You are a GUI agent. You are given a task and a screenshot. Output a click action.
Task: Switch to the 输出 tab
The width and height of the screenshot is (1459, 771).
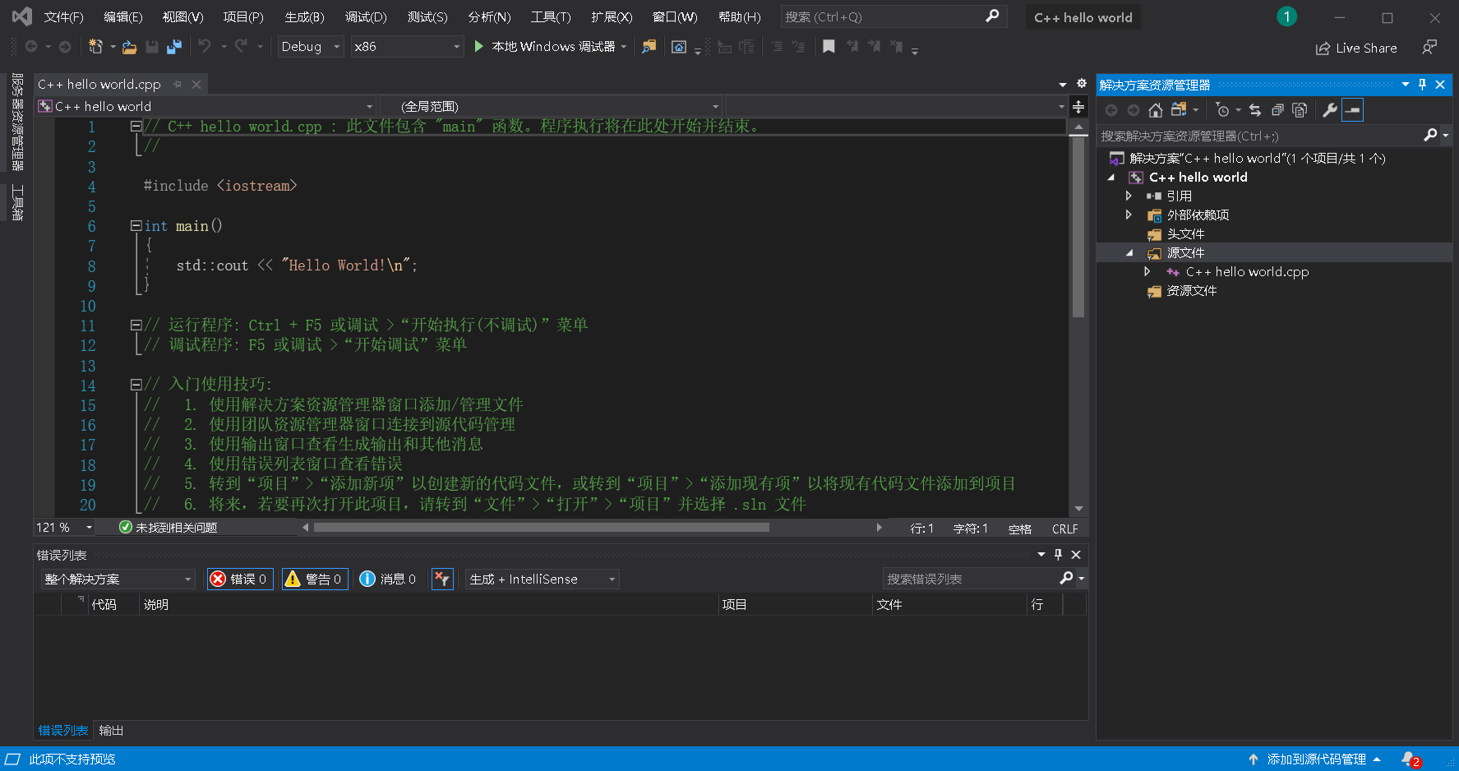[x=111, y=731]
